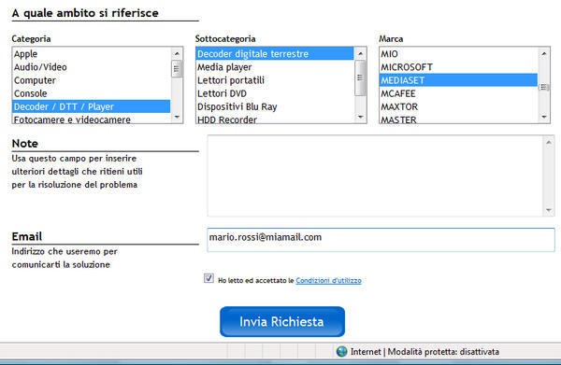561x365 pixels.
Task: Select Decoder / DTT / Player category
Action: pyautogui.click(x=92, y=106)
